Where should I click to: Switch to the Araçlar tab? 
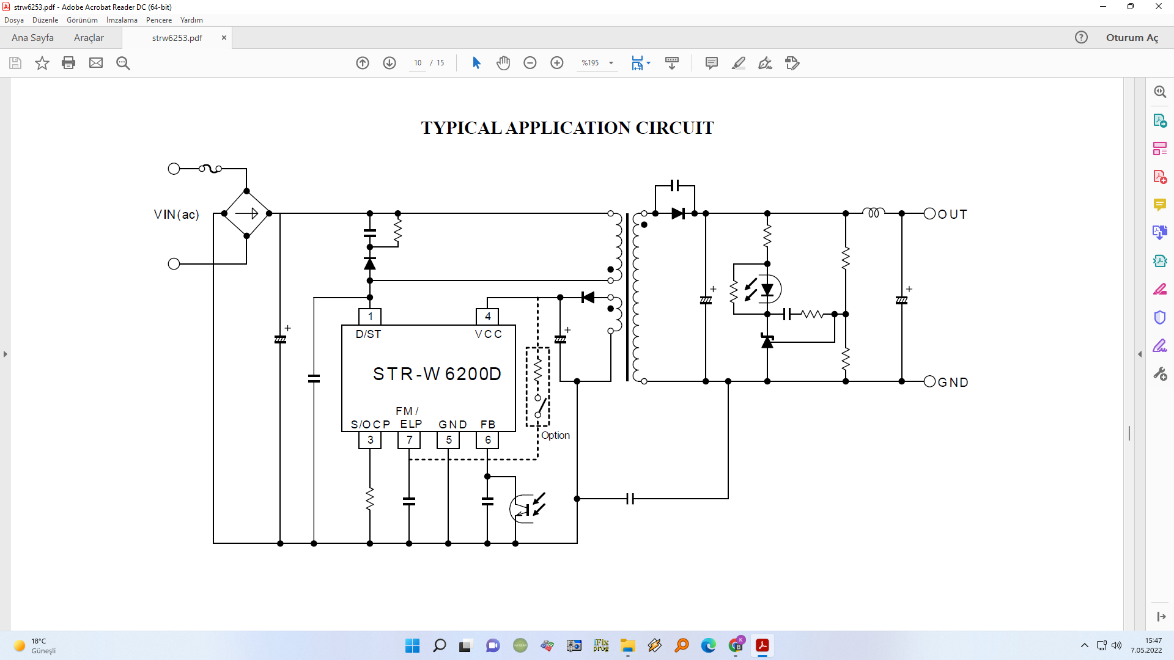(x=89, y=38)
